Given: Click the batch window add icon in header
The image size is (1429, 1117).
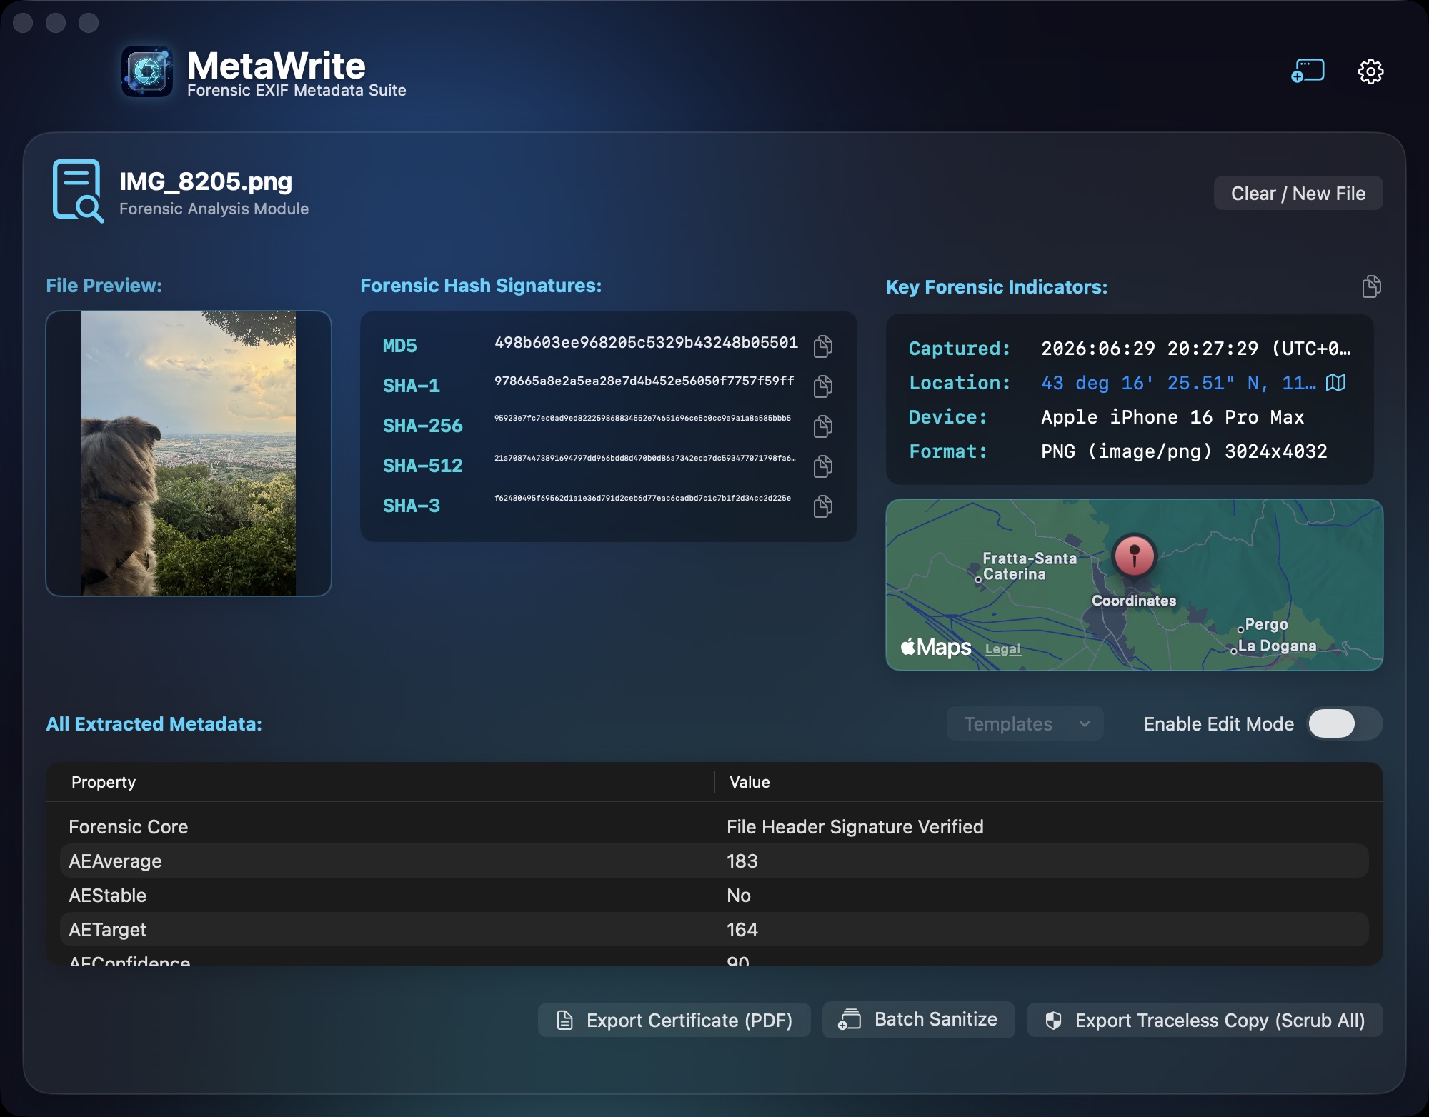Looking at the screenshot, I should [1308, 71].
